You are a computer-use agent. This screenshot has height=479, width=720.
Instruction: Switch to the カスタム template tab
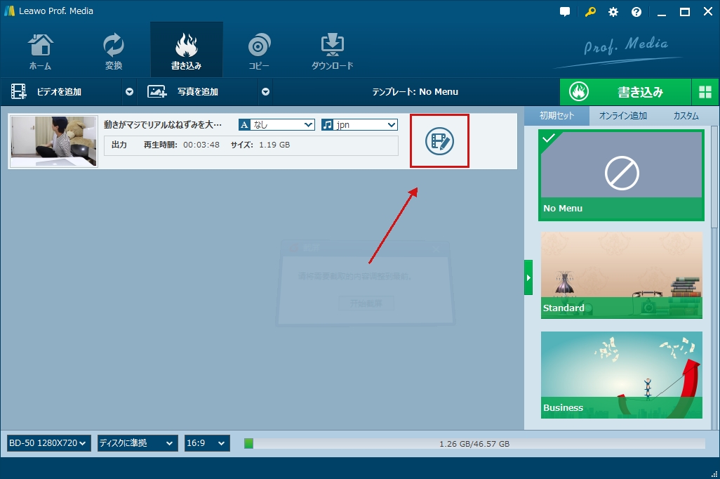686,116
